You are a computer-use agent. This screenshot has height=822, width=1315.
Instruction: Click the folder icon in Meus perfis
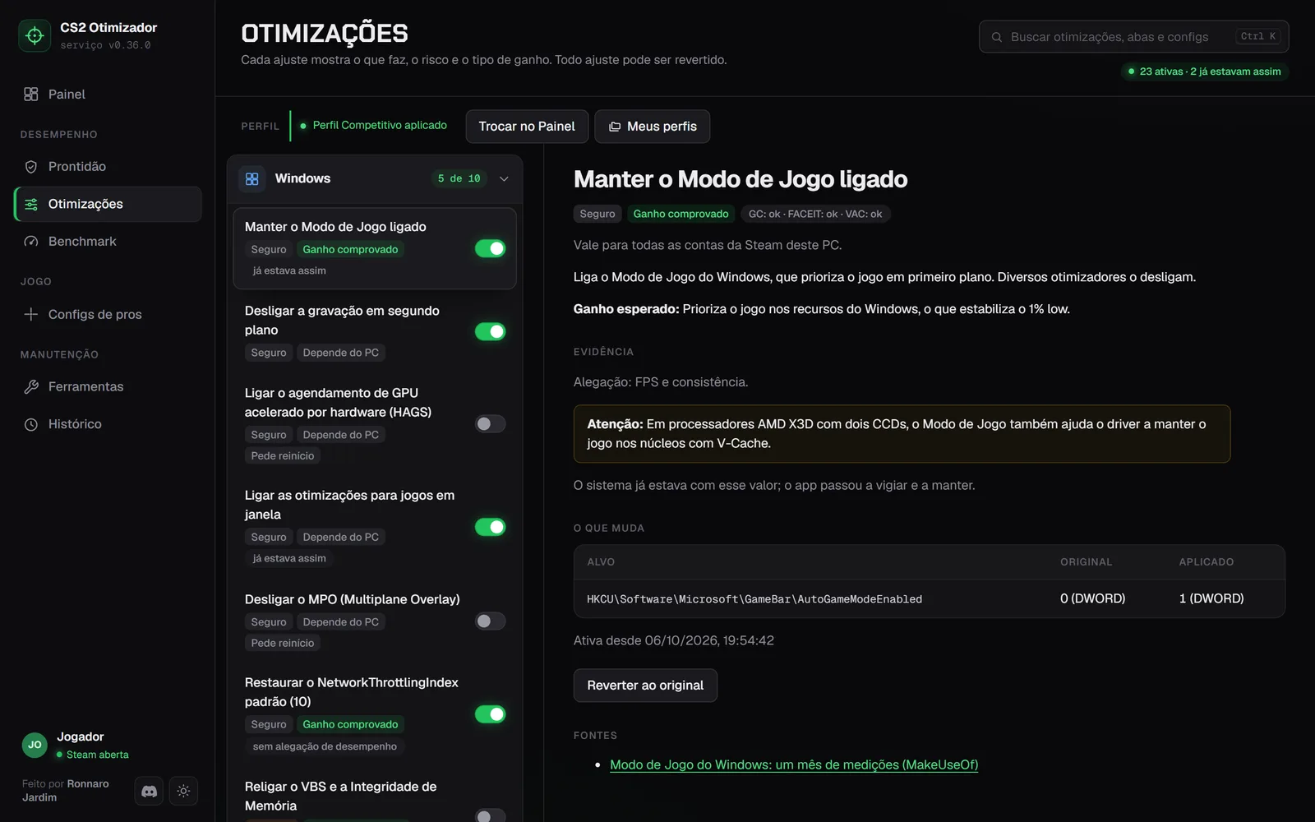(615, 127)
